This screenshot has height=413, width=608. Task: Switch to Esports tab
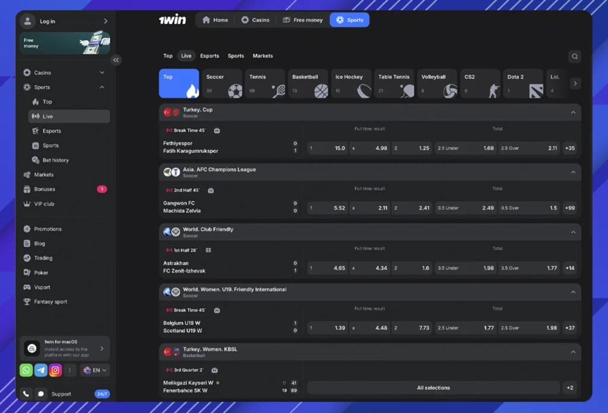pyautogui.click(x=210, y=56)
